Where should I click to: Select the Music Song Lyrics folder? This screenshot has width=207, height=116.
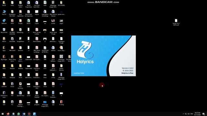point(12,59)
